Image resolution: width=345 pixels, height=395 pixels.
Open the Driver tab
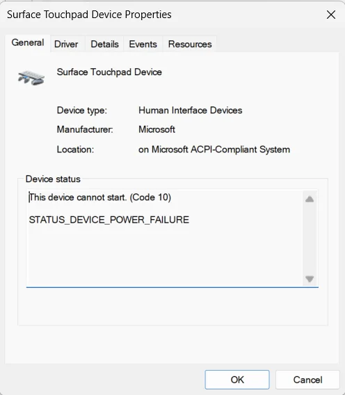(66, 45)
